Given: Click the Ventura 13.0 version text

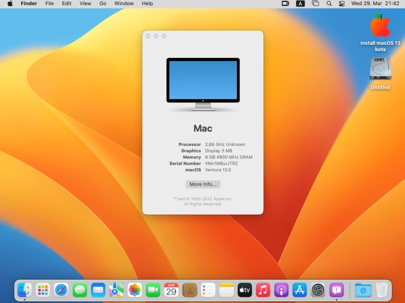Looking at the screenshot, I should pos(218,170).
